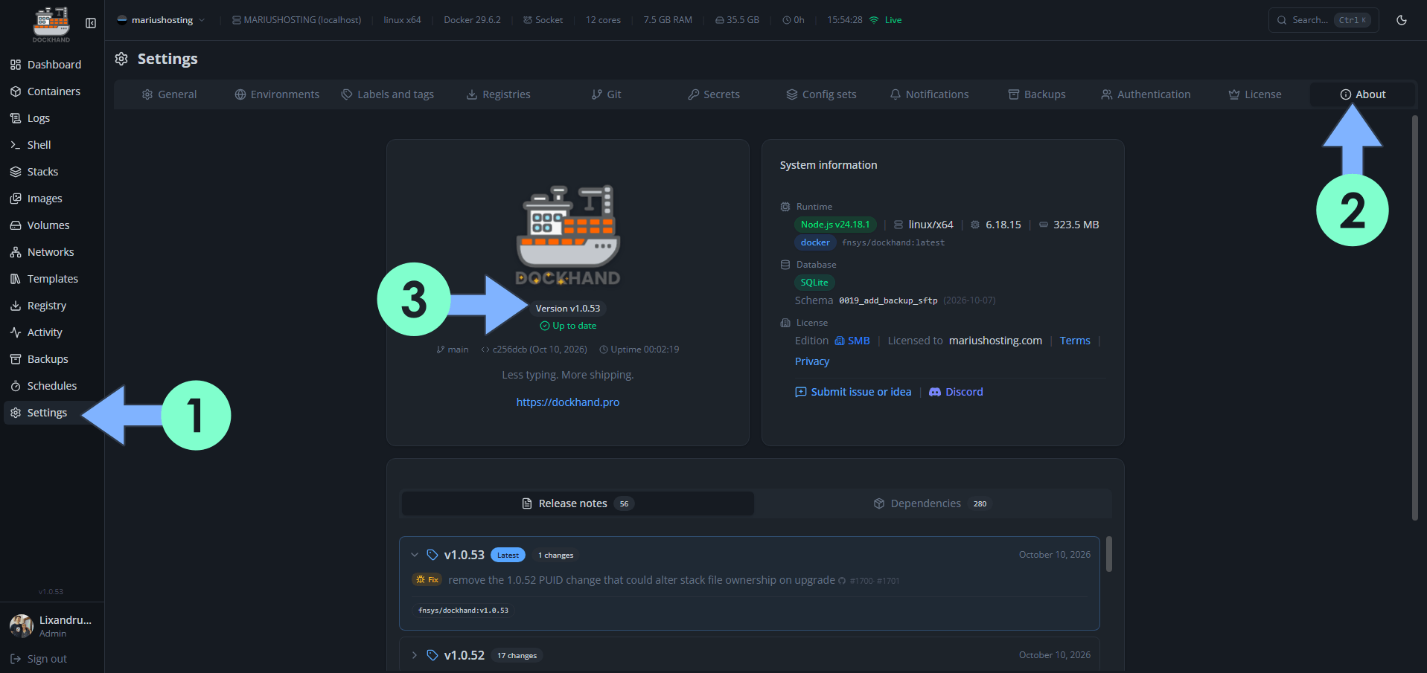Open the Terms link
Screen dimensions: 1427x673
point(1075,341)
